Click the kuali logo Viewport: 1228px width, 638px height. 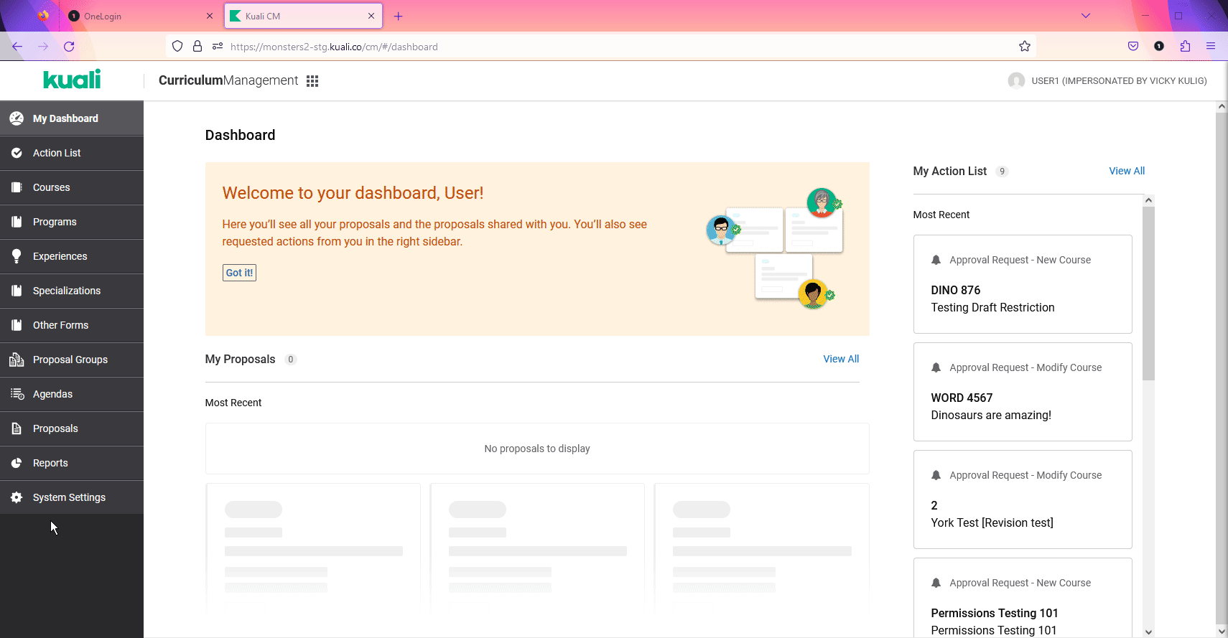(x=72, y=79)
